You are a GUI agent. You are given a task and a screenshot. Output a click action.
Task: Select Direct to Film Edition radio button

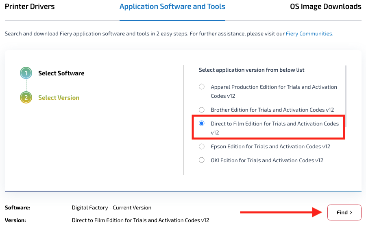click(202, 123)
